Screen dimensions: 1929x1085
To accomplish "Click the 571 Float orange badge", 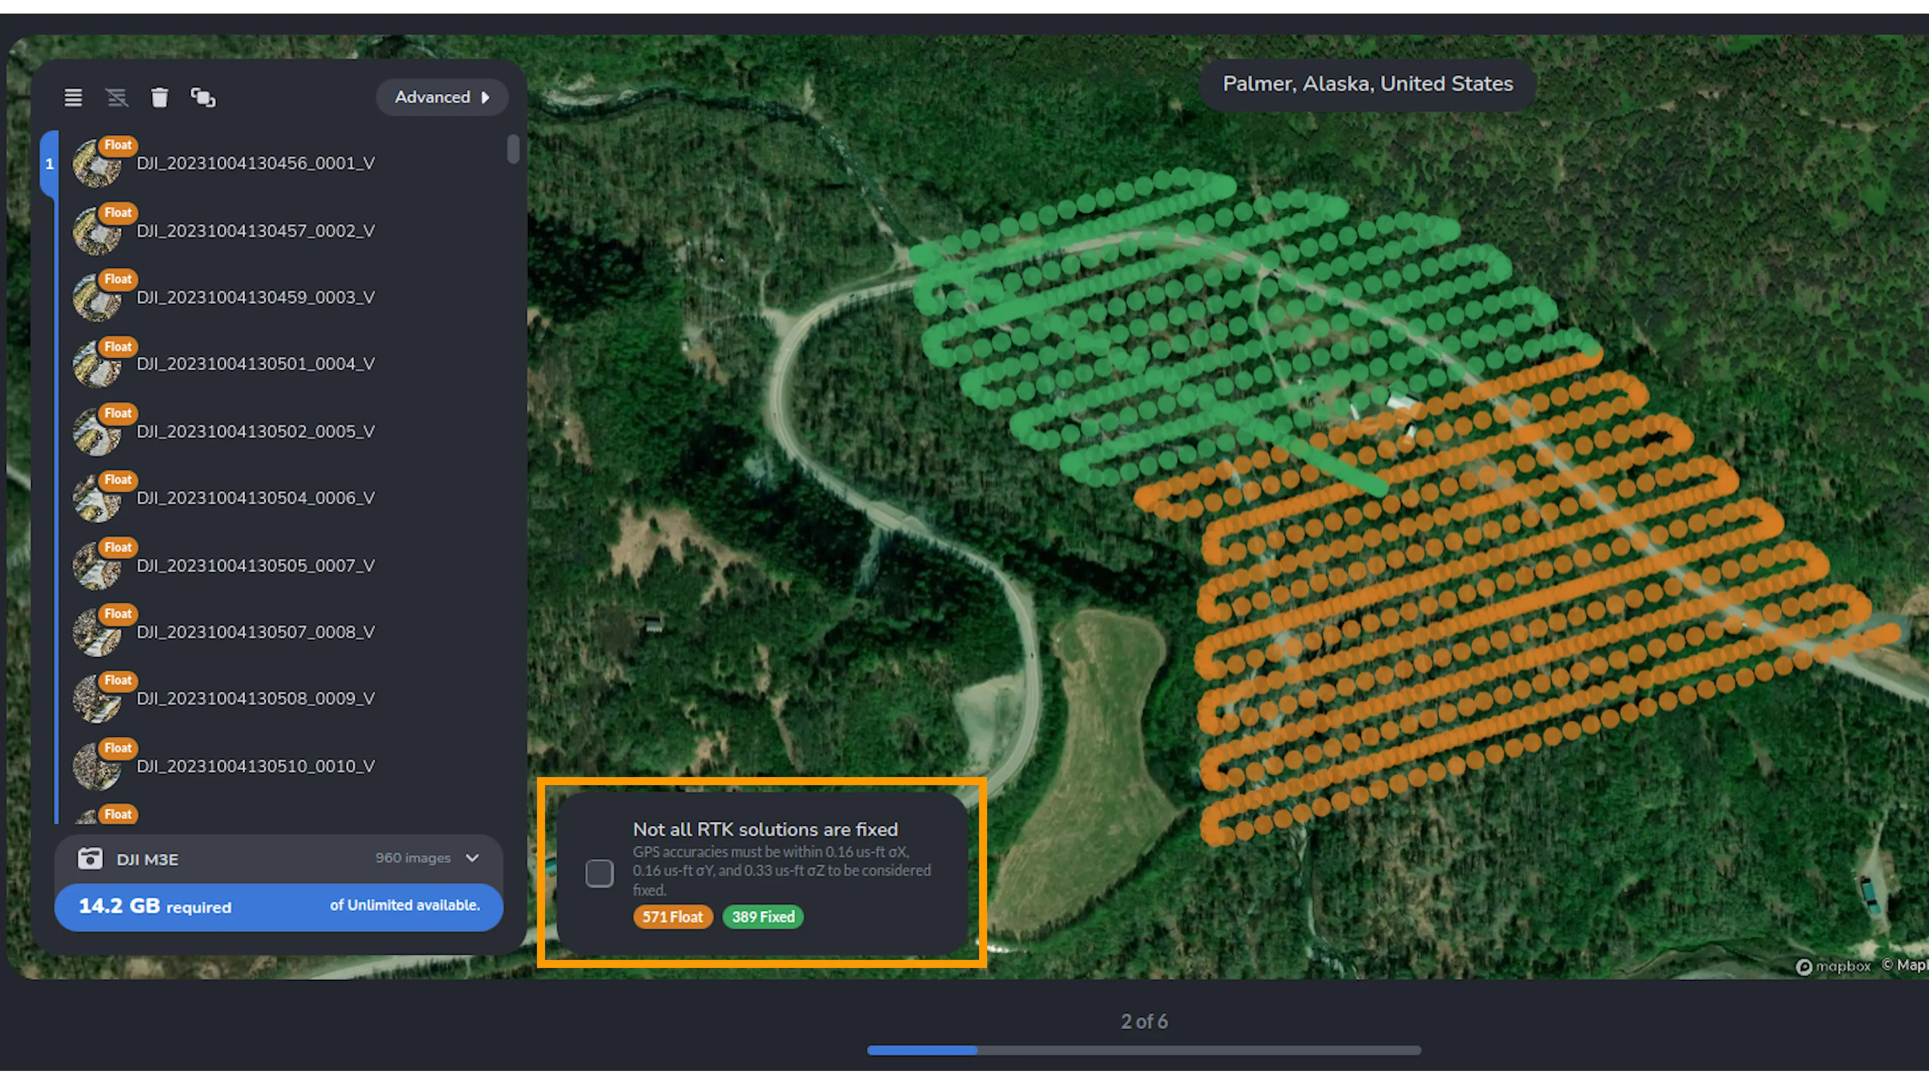I will [672, 917].
